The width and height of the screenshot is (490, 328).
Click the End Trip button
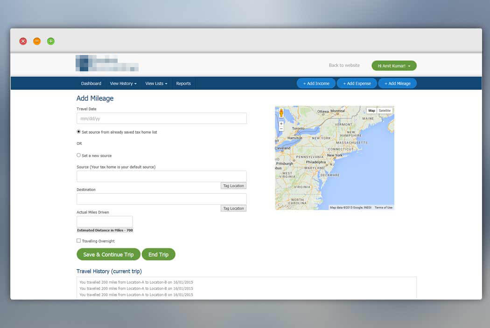click(159, 254)
